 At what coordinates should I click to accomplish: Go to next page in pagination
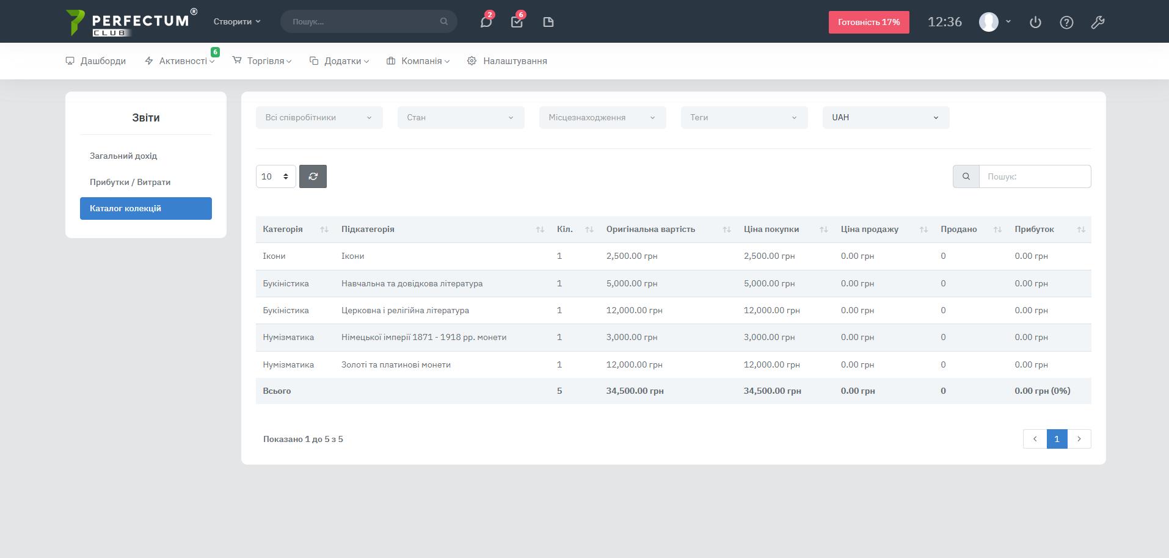1079,439
